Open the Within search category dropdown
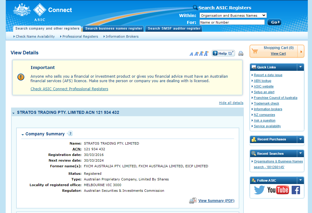Viewport: 312px width, 213px height. 233,16
